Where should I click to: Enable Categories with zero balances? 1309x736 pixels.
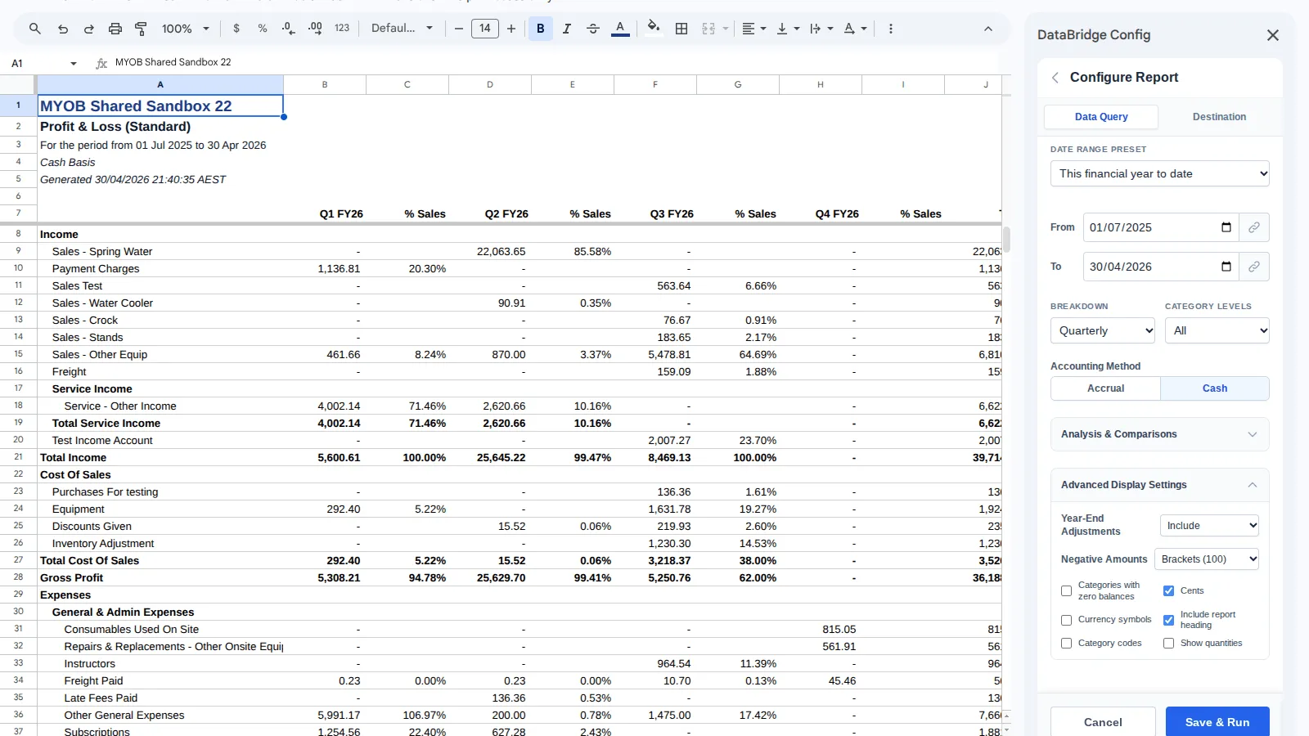point(1066,590)
